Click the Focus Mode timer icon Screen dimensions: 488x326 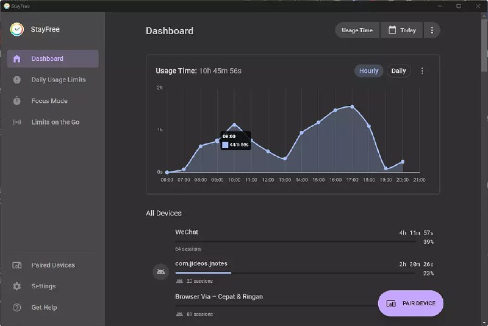tap(17, 101)
